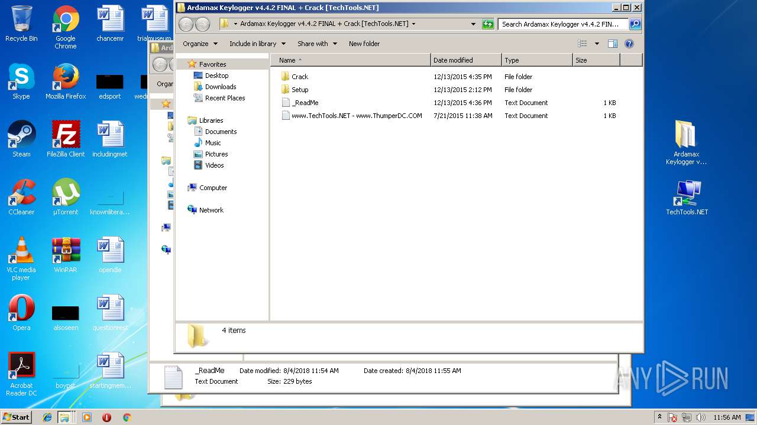Image resolution: width=757 pixels, height=425 pixels.
Task: Launch Mozilla Firefox shortcut
Action: 66,81
